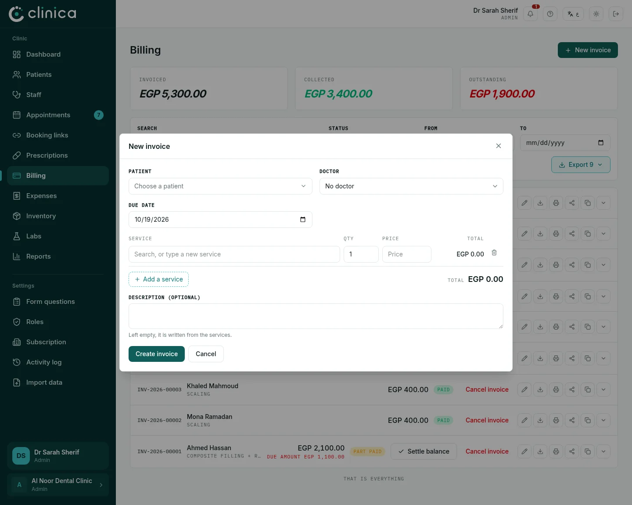Open Form questions settings
632x505 pixels.
[58, 302]
